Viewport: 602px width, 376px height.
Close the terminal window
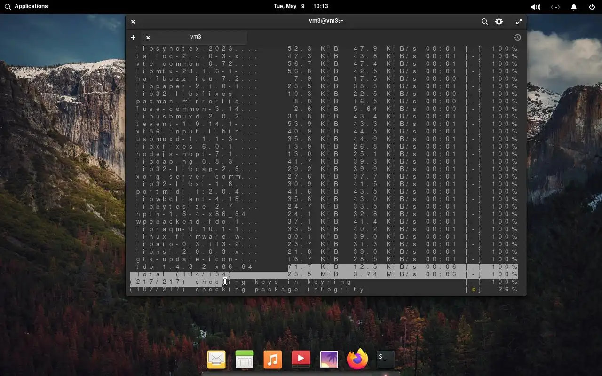point(133,22)
